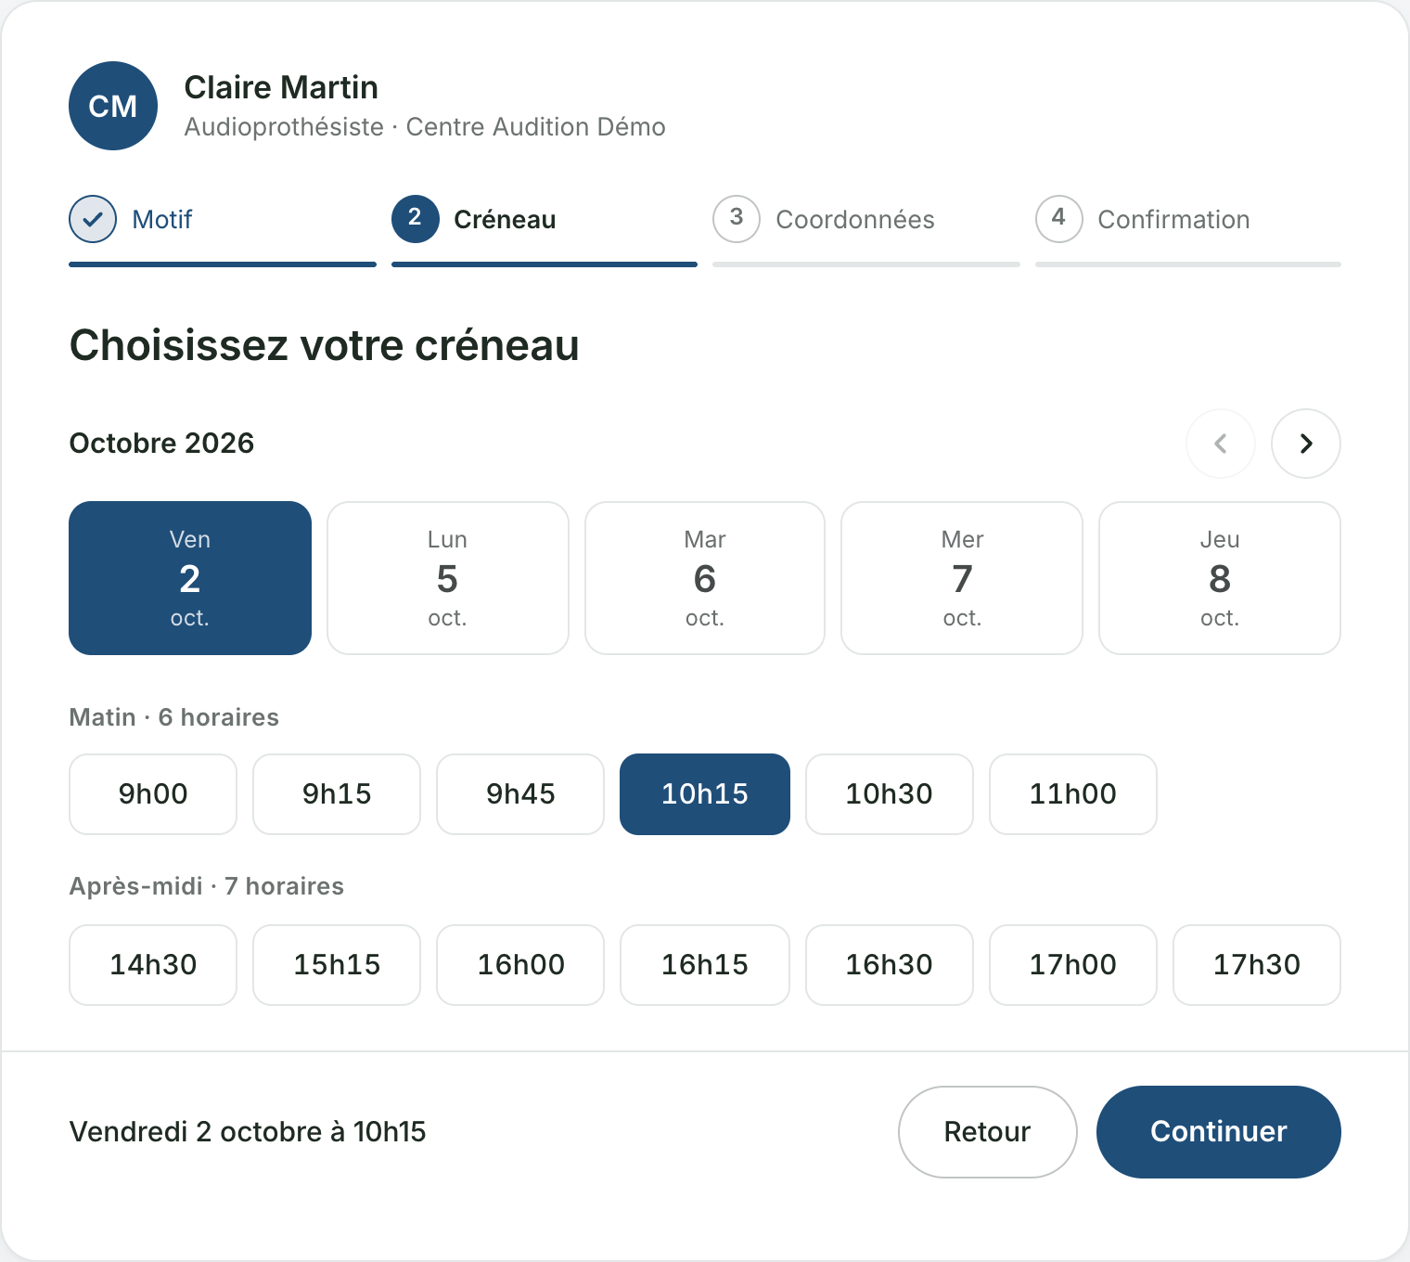Select the Créneau step

[545, 229]
